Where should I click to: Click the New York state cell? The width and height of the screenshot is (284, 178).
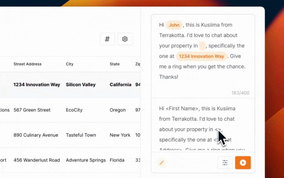click(x=120, y=135)
